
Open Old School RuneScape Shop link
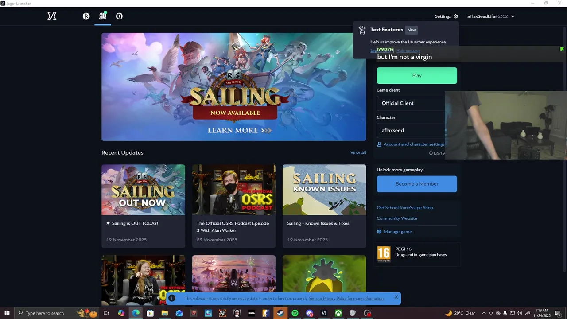(405, 208)
